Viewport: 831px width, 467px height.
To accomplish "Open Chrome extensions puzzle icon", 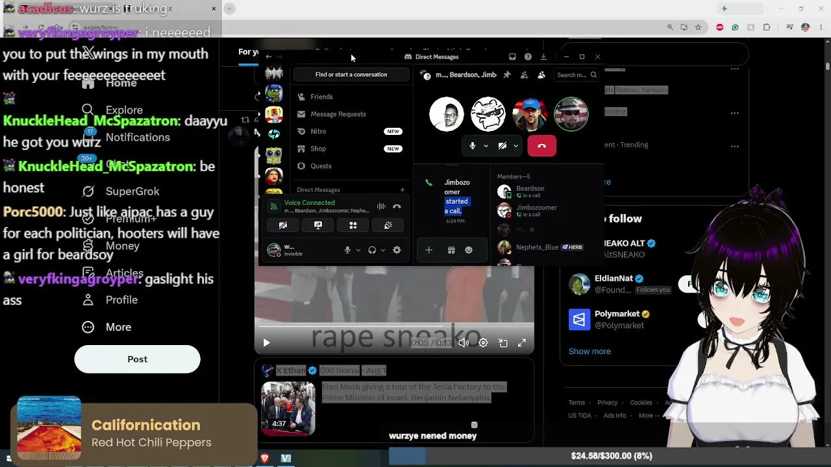I will pos(767,27).
